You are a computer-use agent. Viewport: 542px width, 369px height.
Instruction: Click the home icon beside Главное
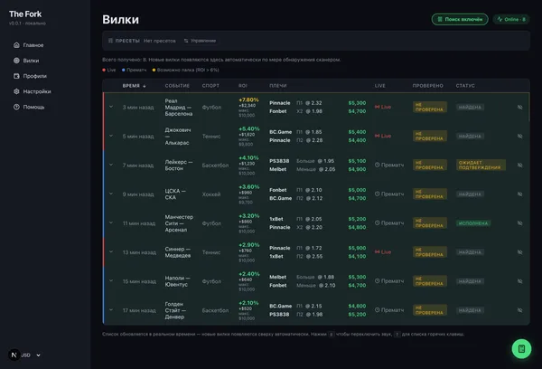[x=16, y=45]
